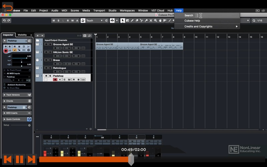This screenshot has width=267, height=167.
Task: Select the Glue tool
Action: pos(146,21)
